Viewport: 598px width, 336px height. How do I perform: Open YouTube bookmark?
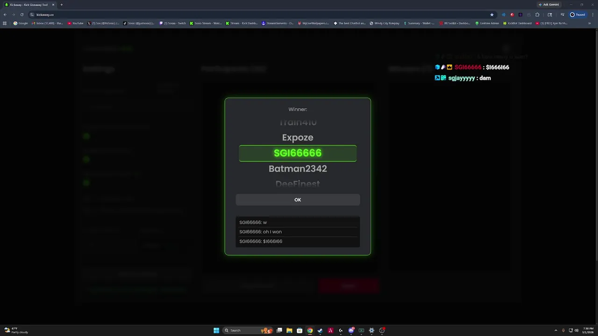[75, 23]
